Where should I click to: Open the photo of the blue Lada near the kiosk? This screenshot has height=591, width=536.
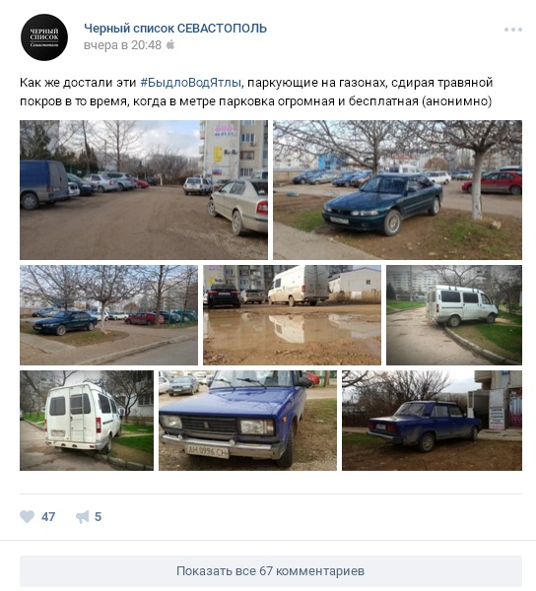coord(432,421)
